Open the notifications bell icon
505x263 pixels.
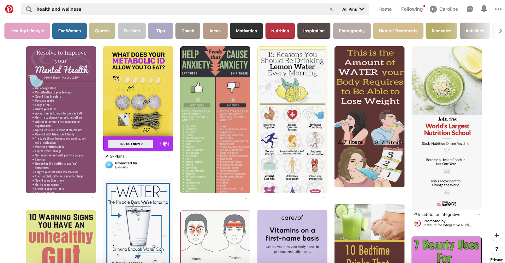tap(484, 9)
